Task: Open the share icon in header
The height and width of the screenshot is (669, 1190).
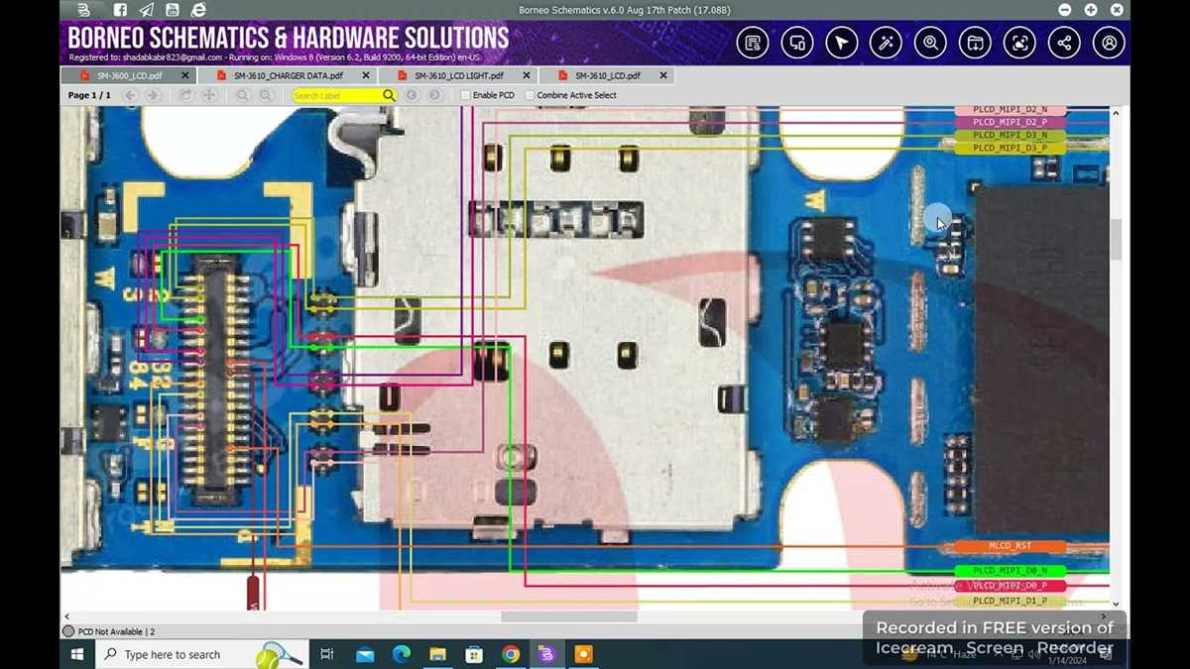Action: click(x=1064, y=43)
